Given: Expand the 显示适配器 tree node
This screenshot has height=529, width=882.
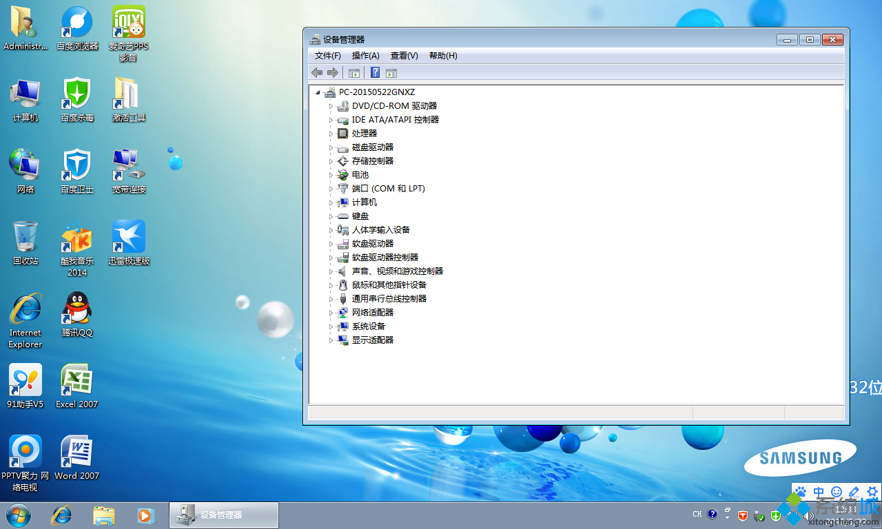Looking at the screenshot, I should pyautogui.click(x=331, y=340).
